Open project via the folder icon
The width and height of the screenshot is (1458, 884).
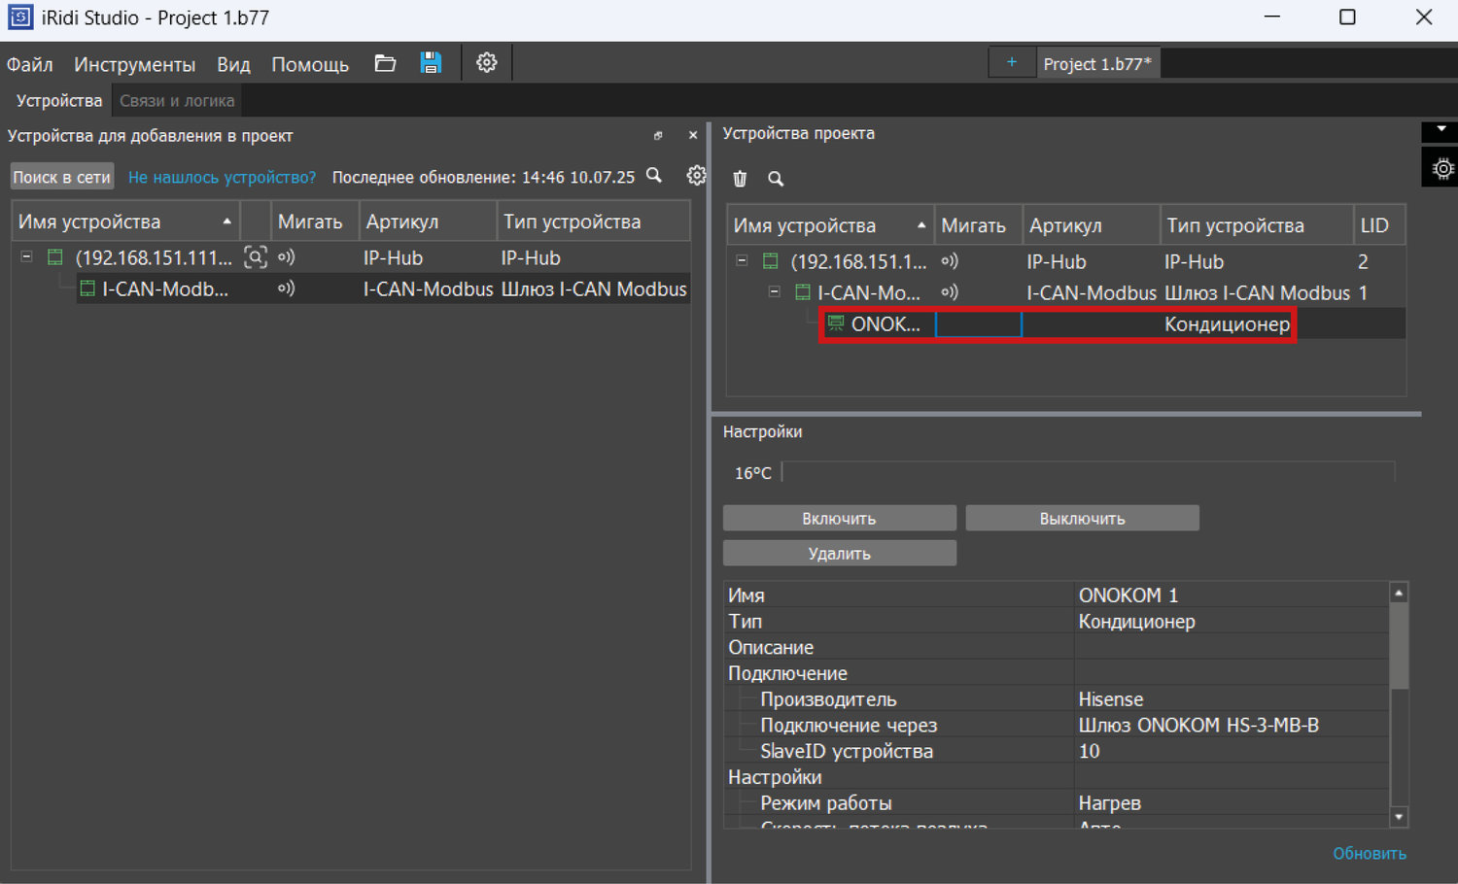[385, 64]
